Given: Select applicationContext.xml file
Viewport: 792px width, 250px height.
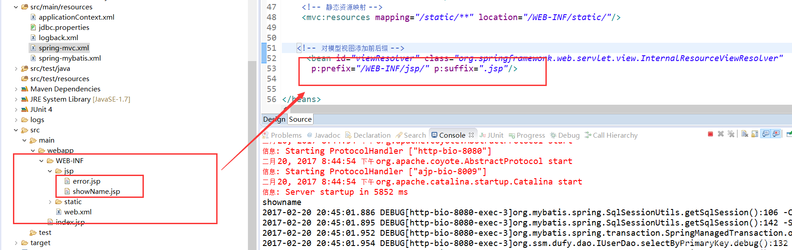Looking at the screenshot, I should [76, 17].
